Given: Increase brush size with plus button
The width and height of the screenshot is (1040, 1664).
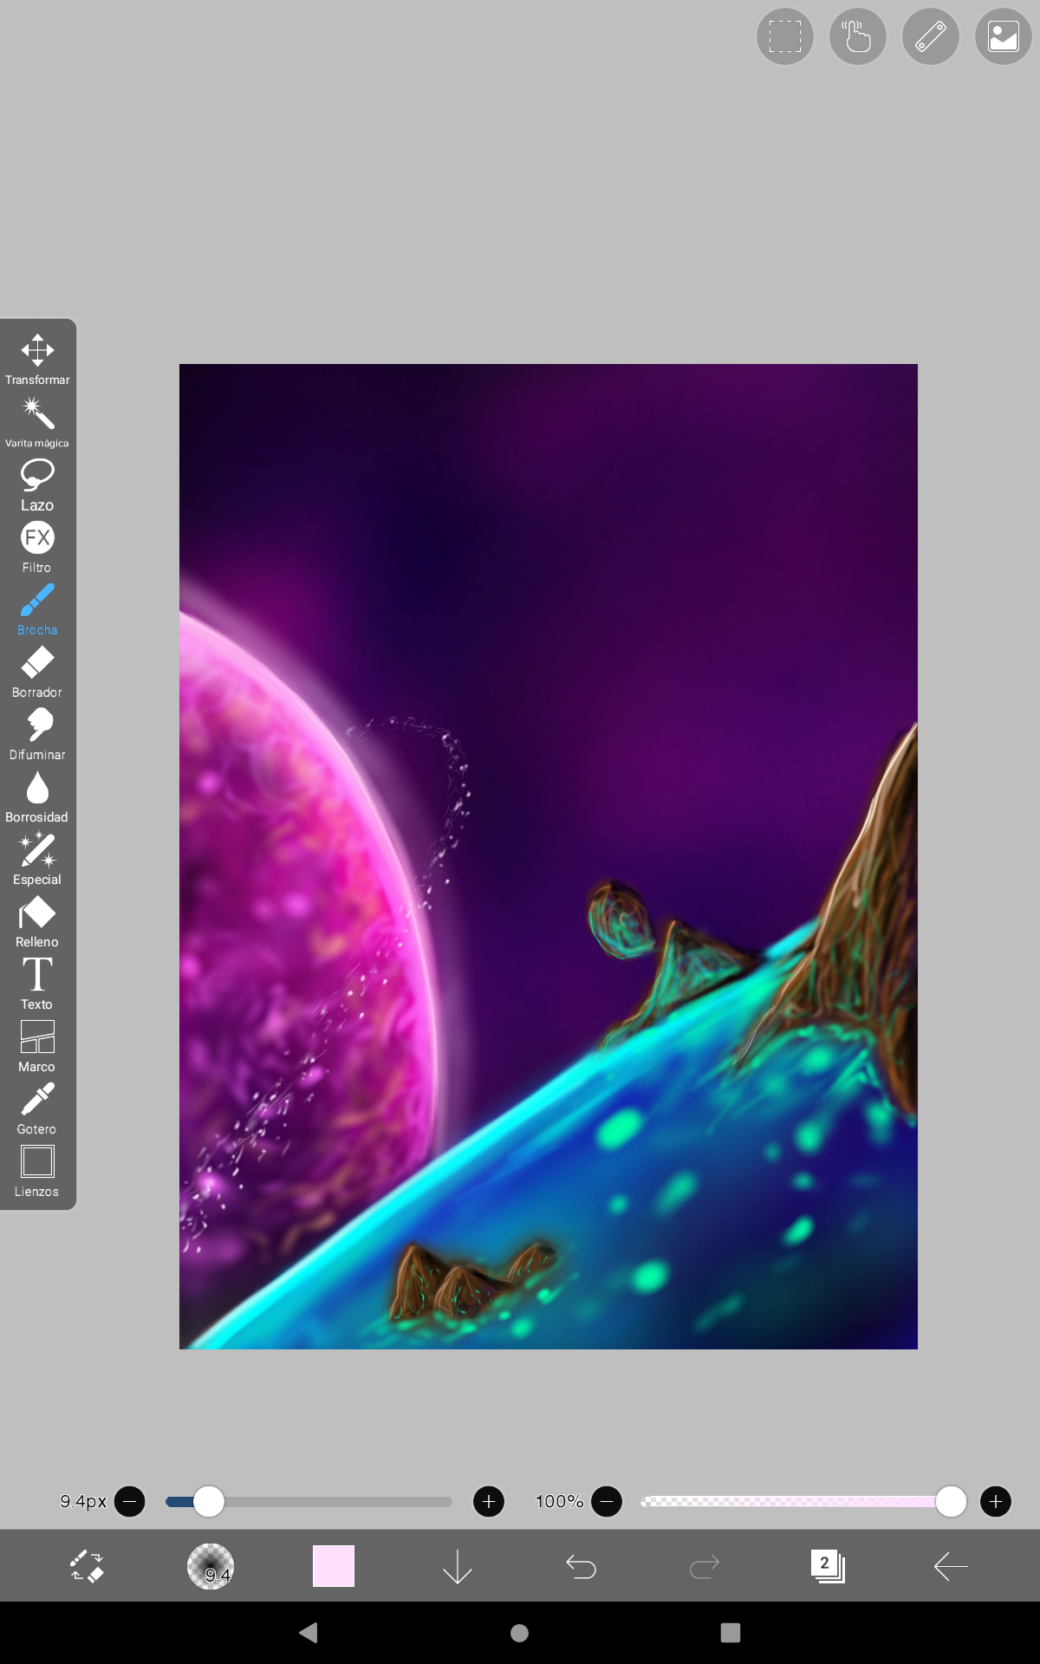Looking at the screenshot, I should (489, 1501).
